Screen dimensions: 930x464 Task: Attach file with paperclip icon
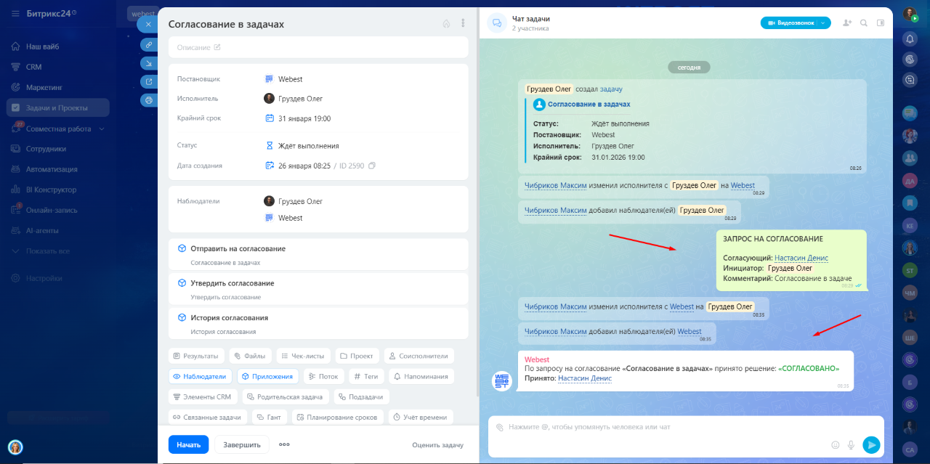[x=499, y=427]
